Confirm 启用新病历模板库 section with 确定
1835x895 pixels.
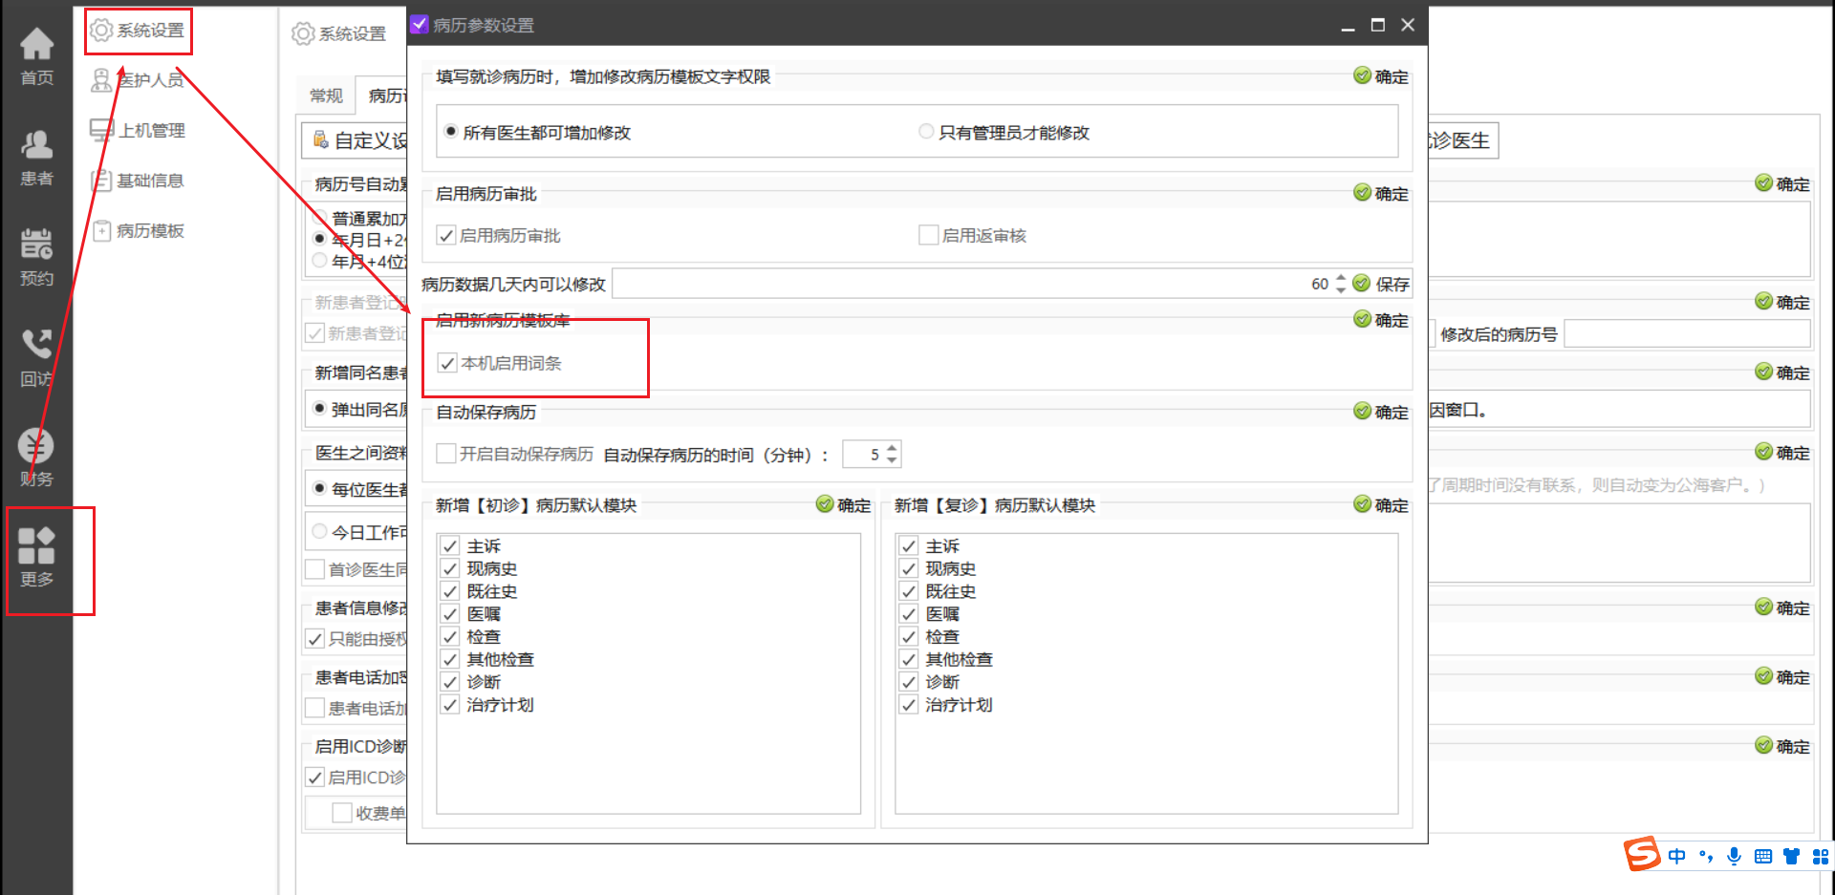tap(1381, 320)
